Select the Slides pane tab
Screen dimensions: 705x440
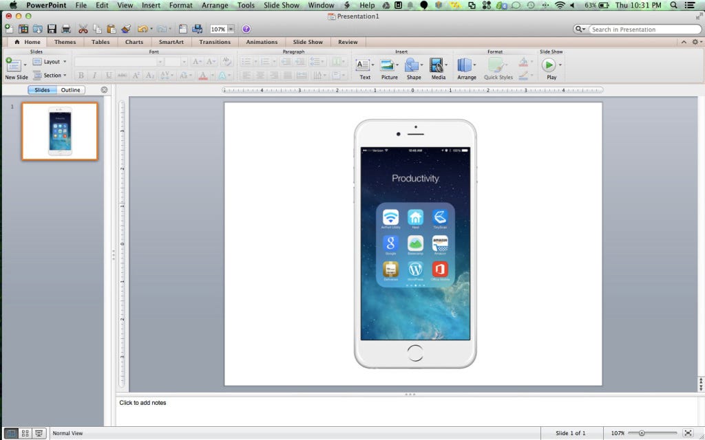42,90
